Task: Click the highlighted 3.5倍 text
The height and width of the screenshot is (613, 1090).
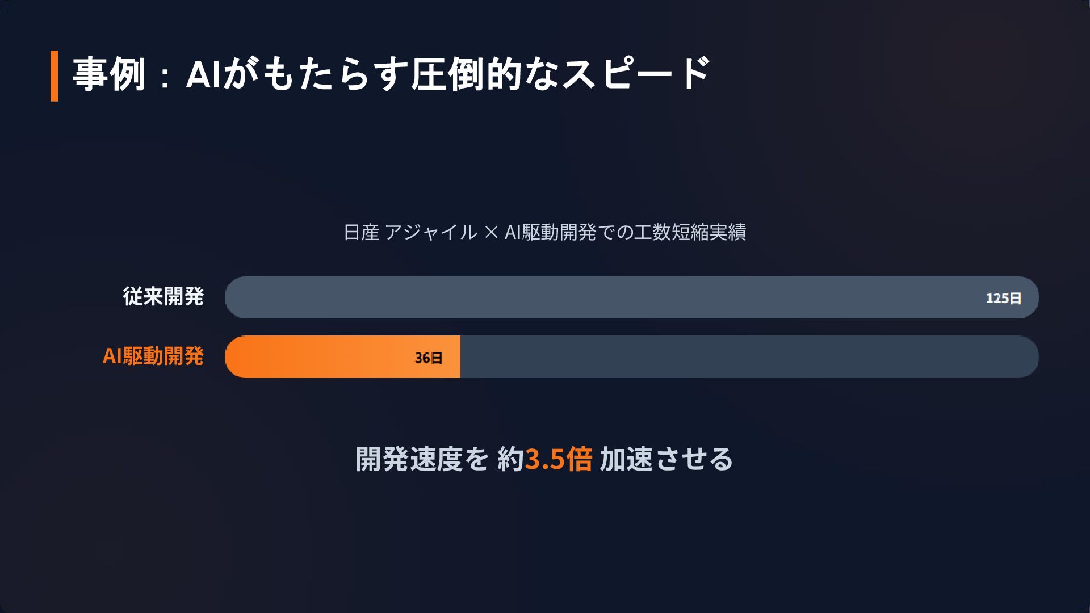Action: (x=559, y=459)
